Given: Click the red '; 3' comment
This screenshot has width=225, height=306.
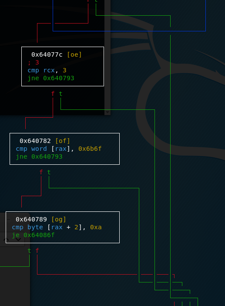Looking at the screenshot, I should [x=34, y=62].
